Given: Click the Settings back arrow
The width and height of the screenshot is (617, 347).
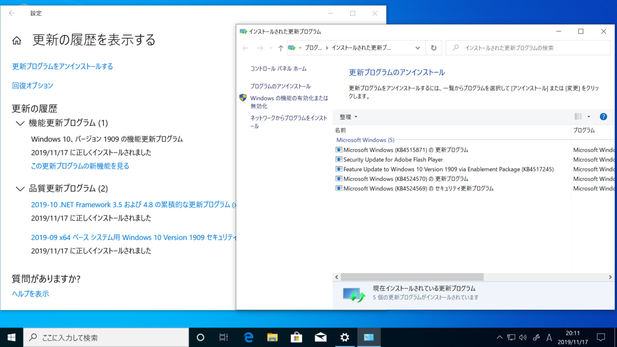Looking at the screenshot, I should (12, 13).
